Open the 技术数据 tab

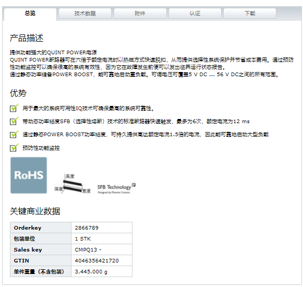point(85,14)
